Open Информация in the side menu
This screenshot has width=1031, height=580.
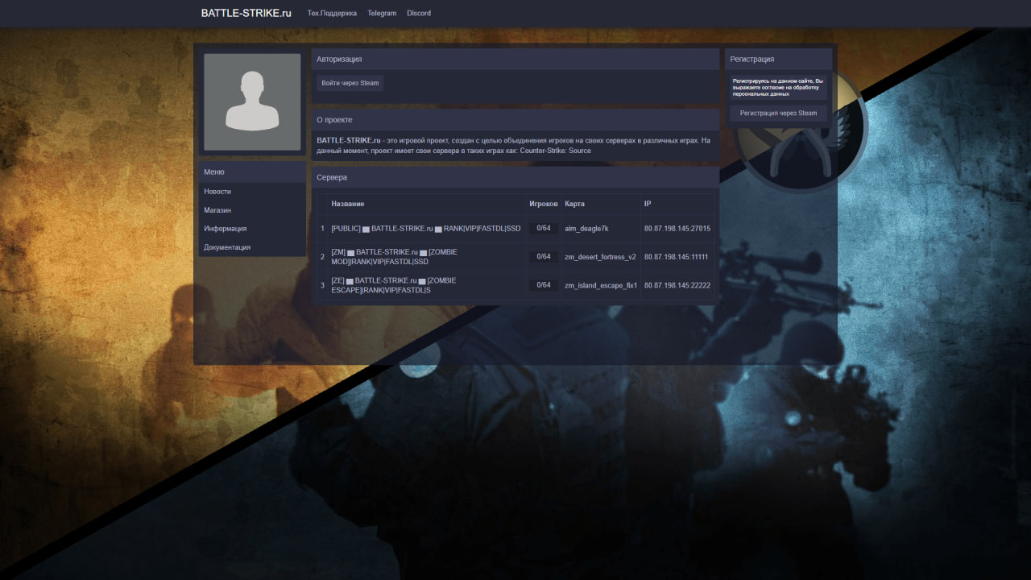(x=226, y=229)
